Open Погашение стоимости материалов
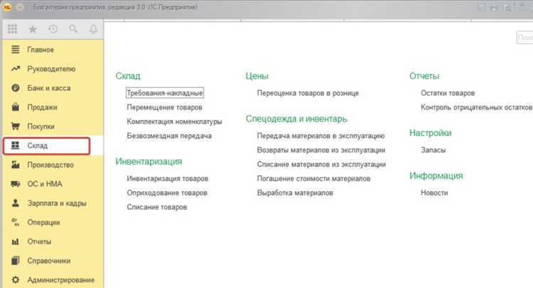The width and height of the screenshot is (533, 288). [313, 179]
